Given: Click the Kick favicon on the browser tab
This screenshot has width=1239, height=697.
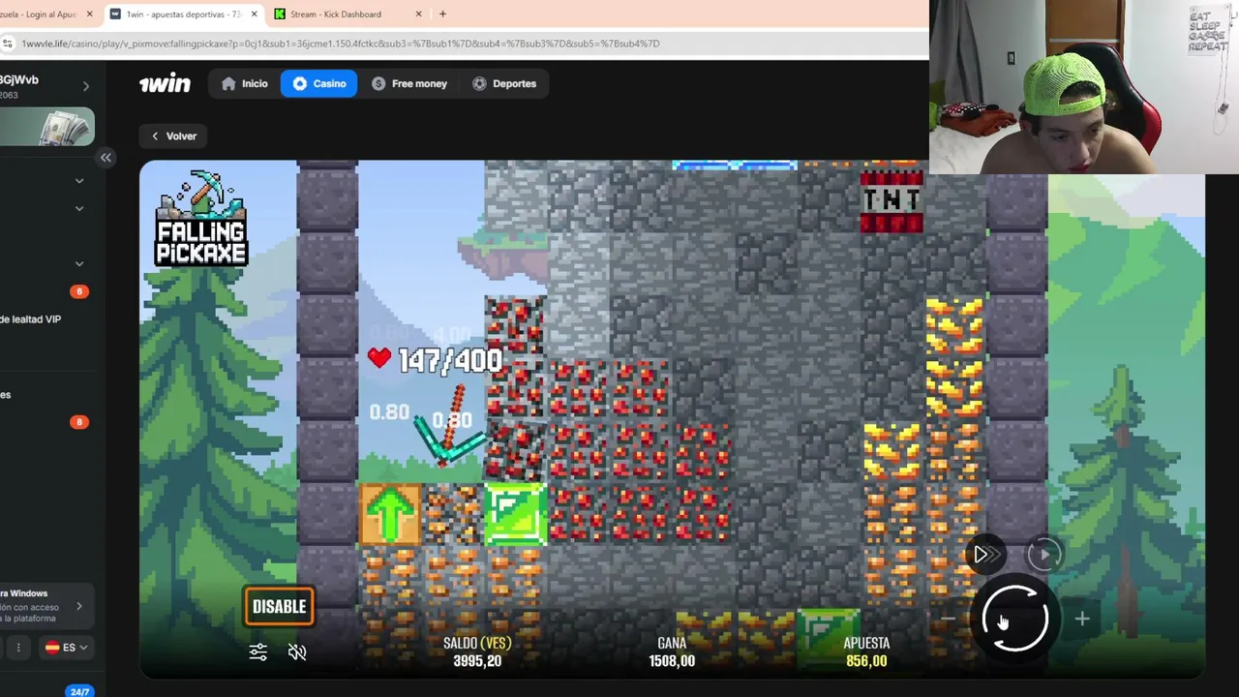Looking at the screenshot, I should (280, 15).
